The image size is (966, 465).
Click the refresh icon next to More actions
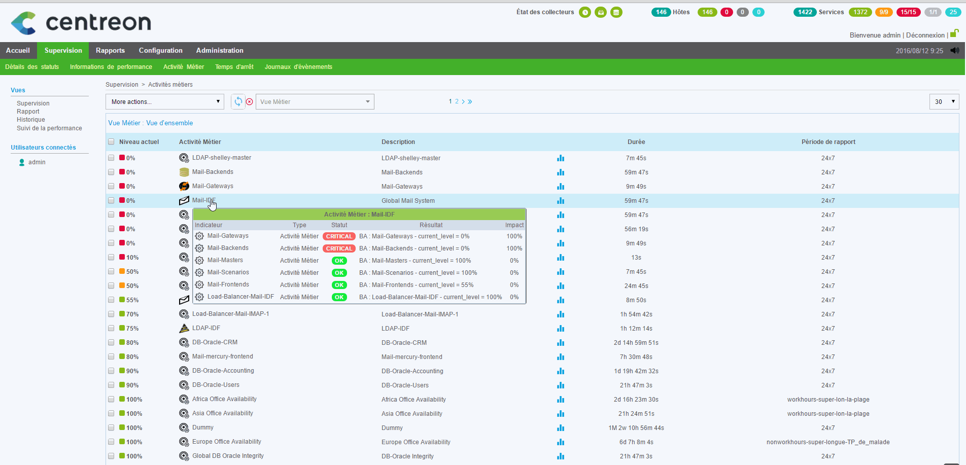coord(238,101)
